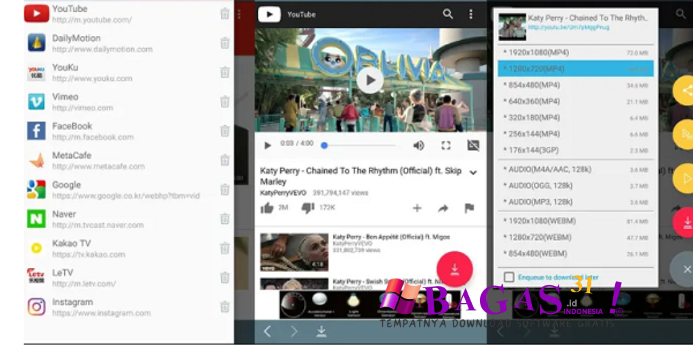Open the FaceBook site icon

[x=37, y=131]
